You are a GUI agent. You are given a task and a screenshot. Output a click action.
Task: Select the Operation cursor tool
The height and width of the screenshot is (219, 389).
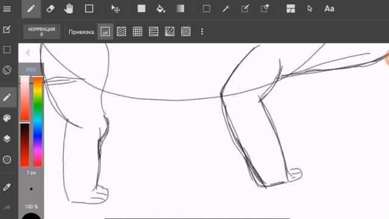(x=309, y=9)
